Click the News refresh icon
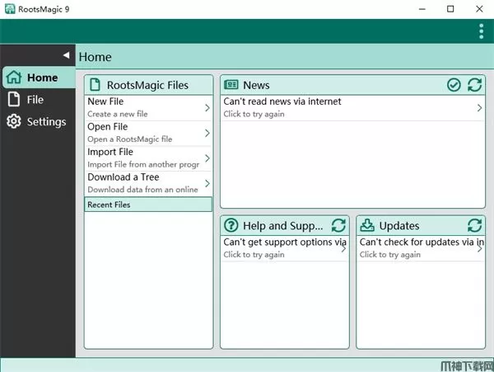 pyautogui.click(x=474, y=85)
